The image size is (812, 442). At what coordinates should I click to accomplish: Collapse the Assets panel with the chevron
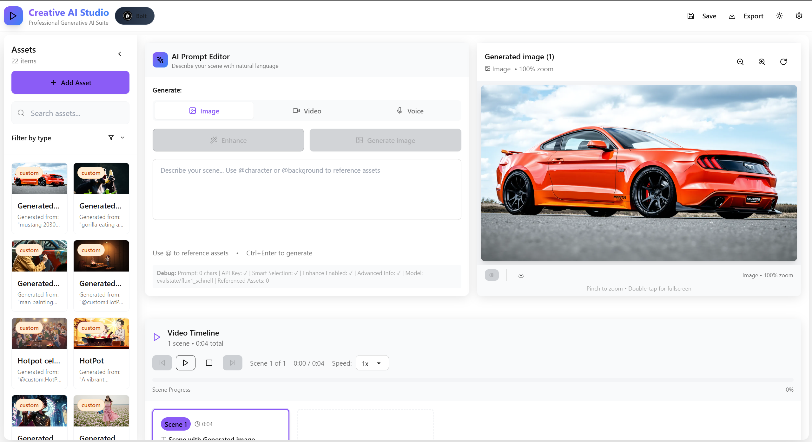(120, 54)
